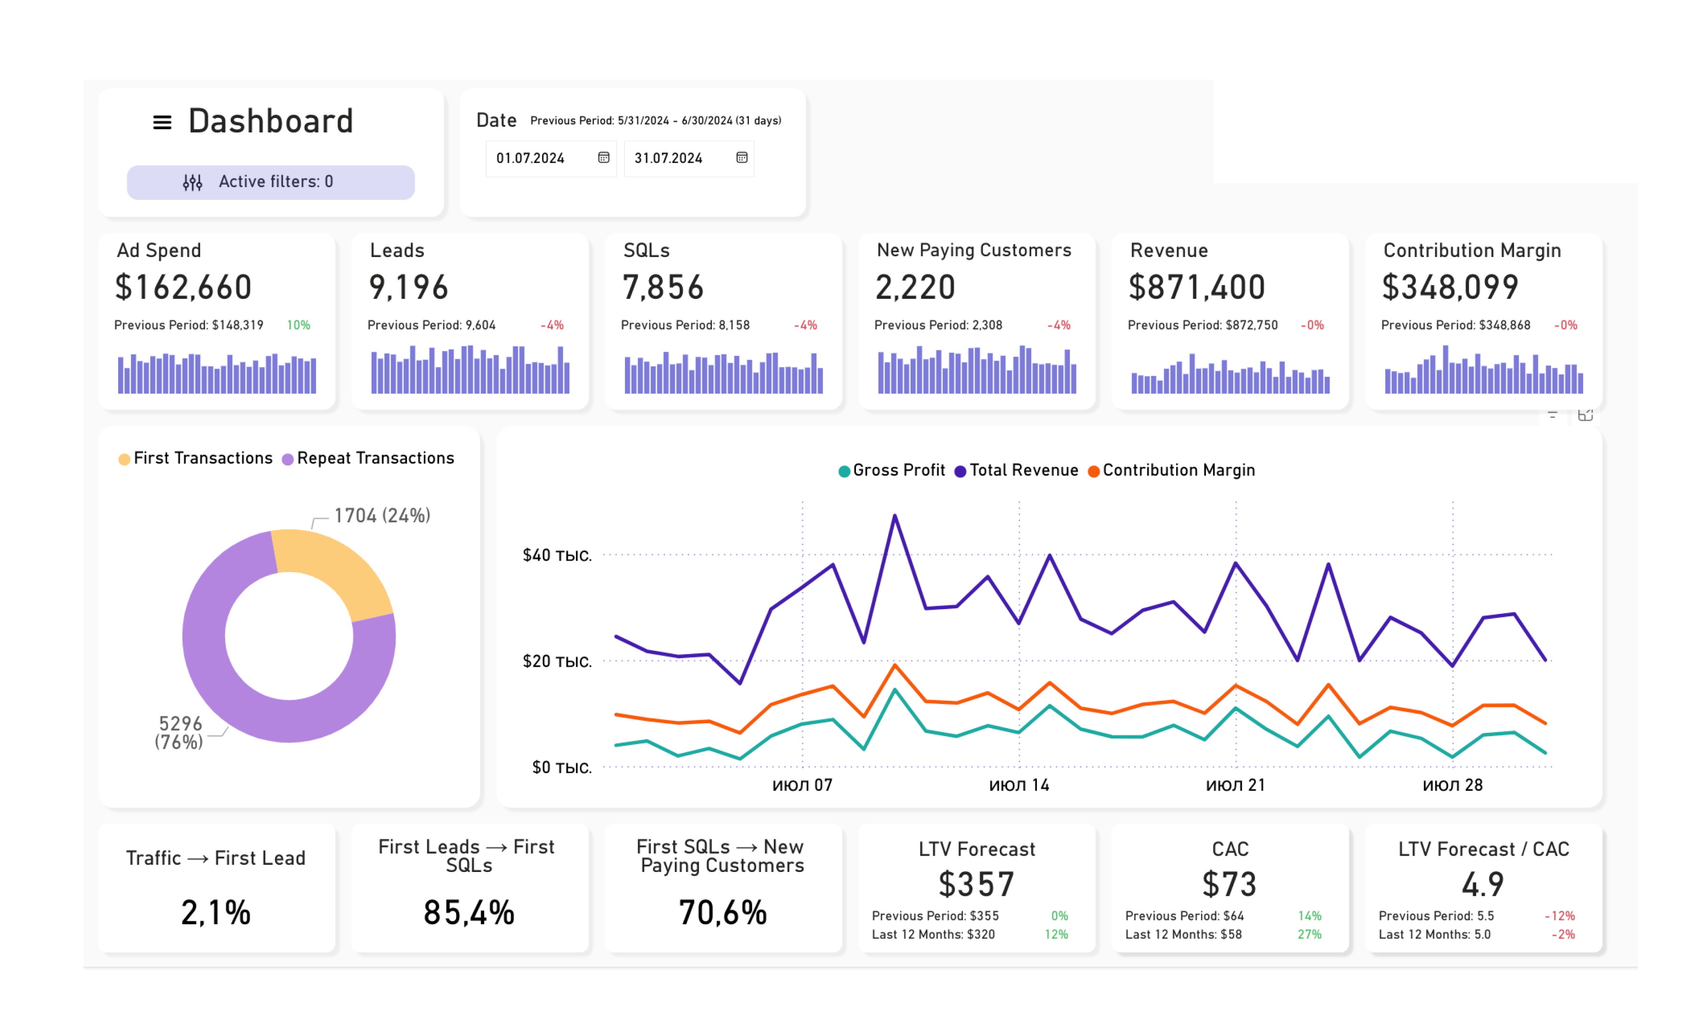This screenshot has width=1707, height=1036.
Task: Select New Paying Customers value 2,220
Action: [x=915, y=287]
